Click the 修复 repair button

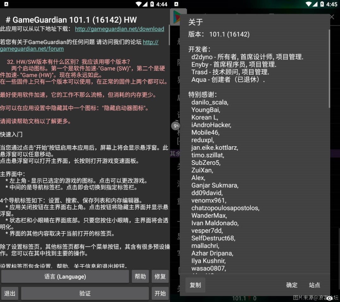point(160,276)
